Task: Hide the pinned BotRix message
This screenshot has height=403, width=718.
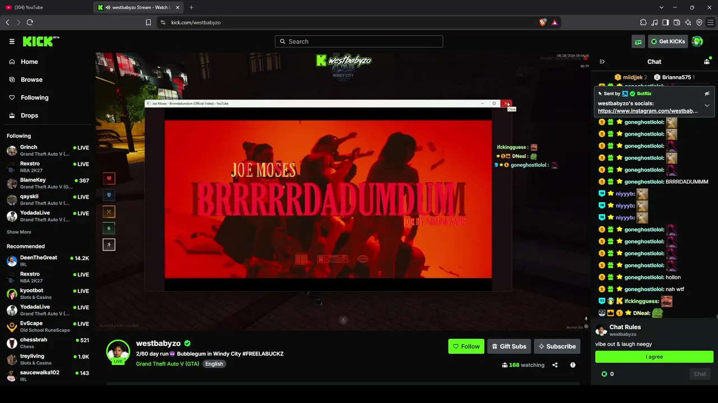Action: click(x=707, y=93)
